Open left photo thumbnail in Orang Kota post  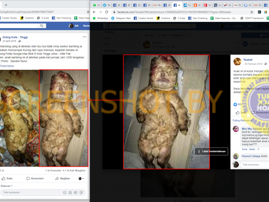point(19,118)
